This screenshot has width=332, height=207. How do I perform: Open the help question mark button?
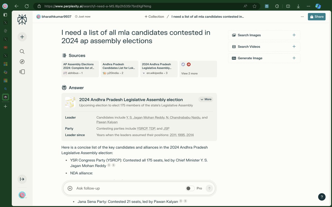click(x=322, y=197)
